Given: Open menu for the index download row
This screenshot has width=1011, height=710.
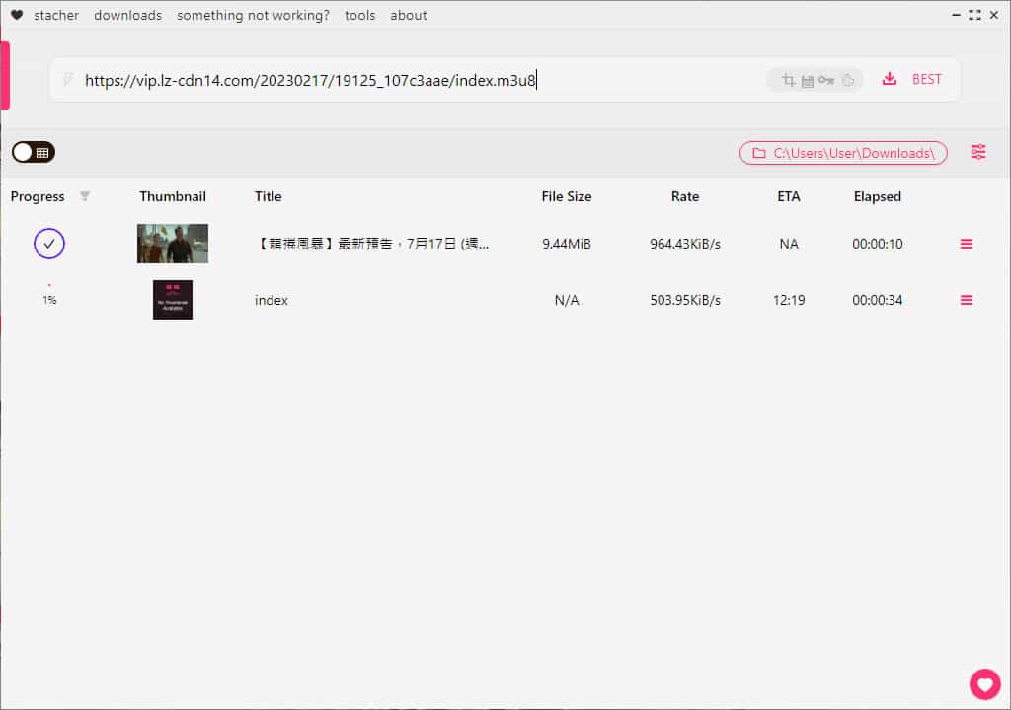Looking at the screenshot, I should 966,300.
